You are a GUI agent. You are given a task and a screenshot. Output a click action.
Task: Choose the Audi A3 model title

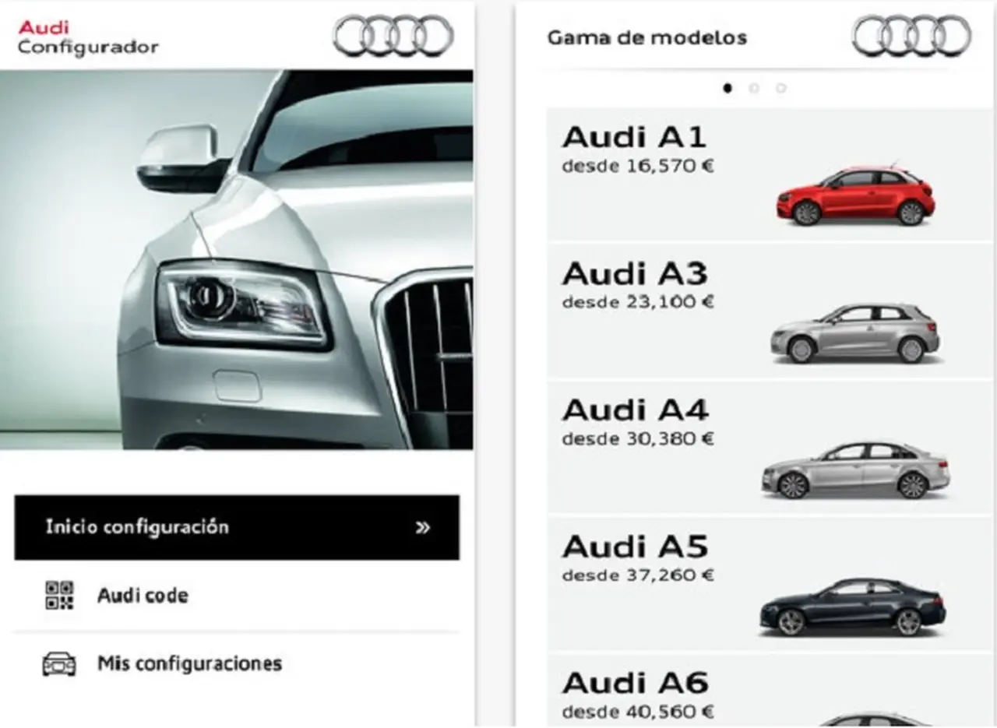coord(634,274)
